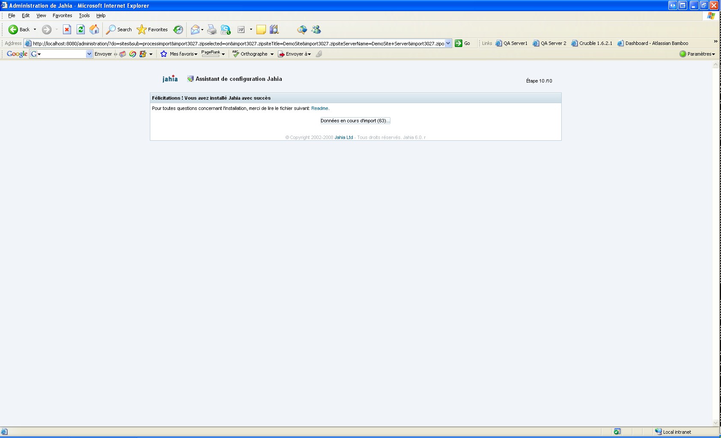Viewport: 721px width, 438px height.
Task: Click the vertical scrollbar down arrow
Action: click(715, 423)
